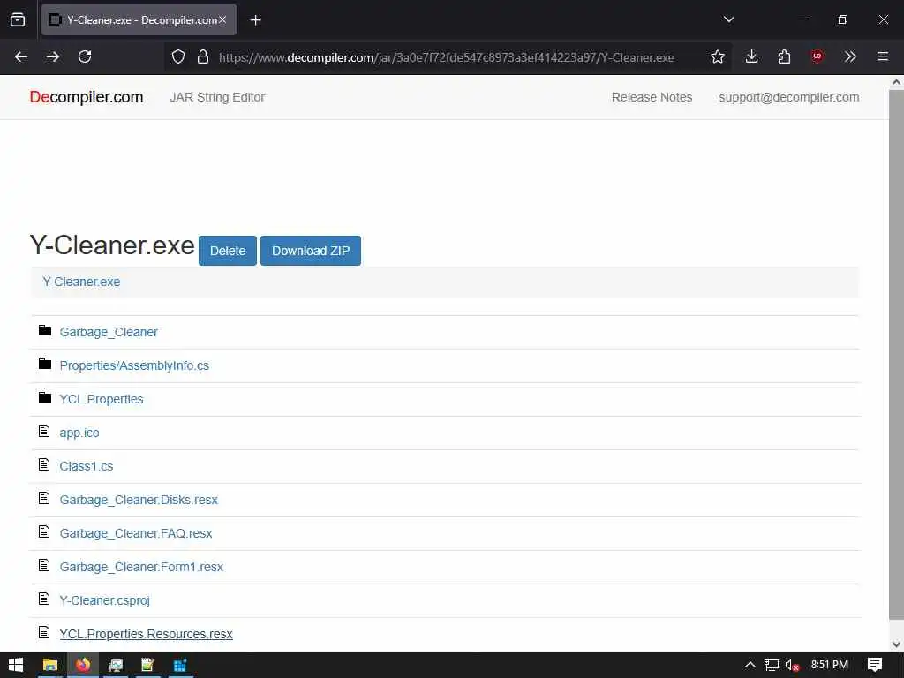
Task: Open Garbage_Cleaner.Form1.resx file
Action: coord(141,567)
